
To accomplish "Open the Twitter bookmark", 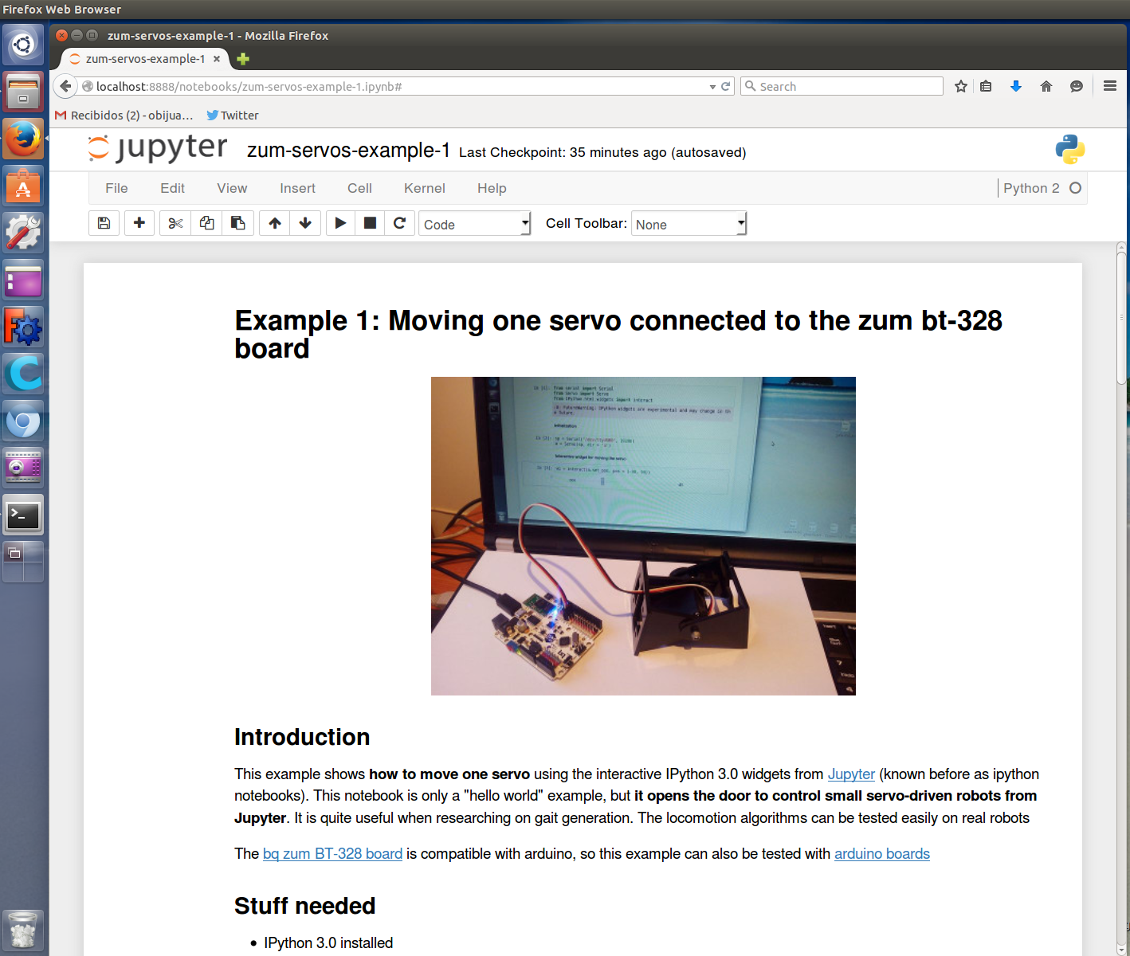I will coord(233,116).
